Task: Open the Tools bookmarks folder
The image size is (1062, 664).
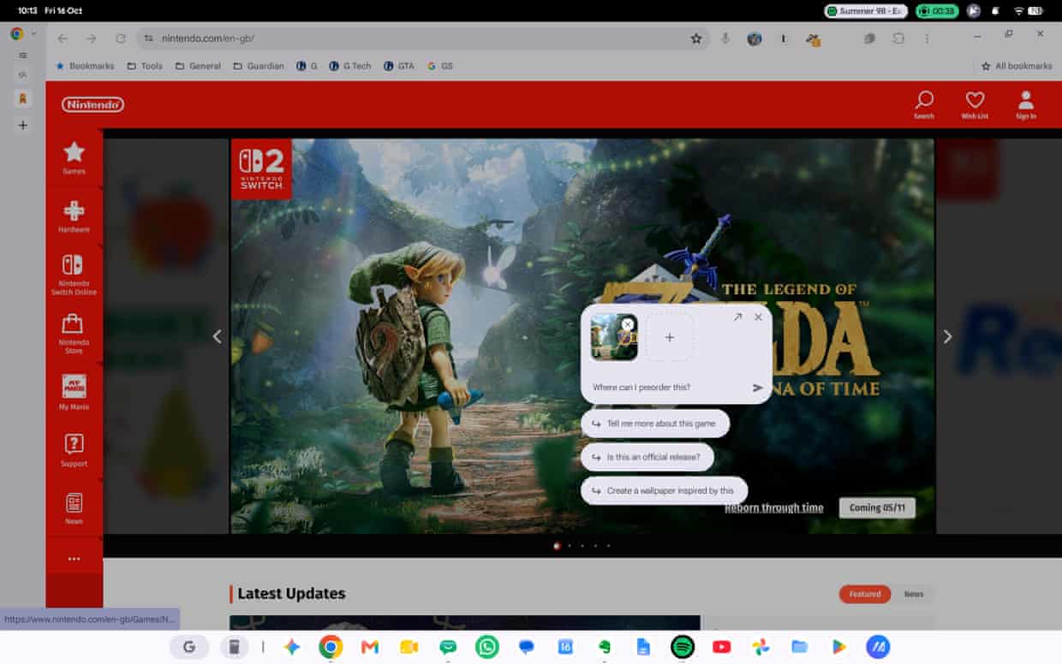Action: click(x=144, y=66)
